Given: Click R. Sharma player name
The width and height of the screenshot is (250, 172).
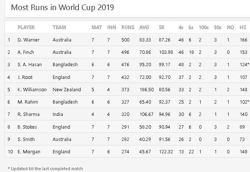Looking at the screenshot, I should coord(28,114).
